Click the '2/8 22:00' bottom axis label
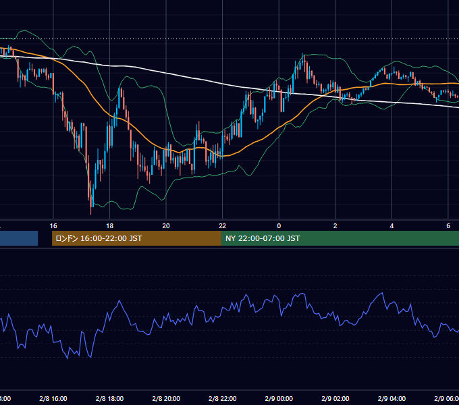The width and height of the screenshot is (459, 405). coord(223,398)
